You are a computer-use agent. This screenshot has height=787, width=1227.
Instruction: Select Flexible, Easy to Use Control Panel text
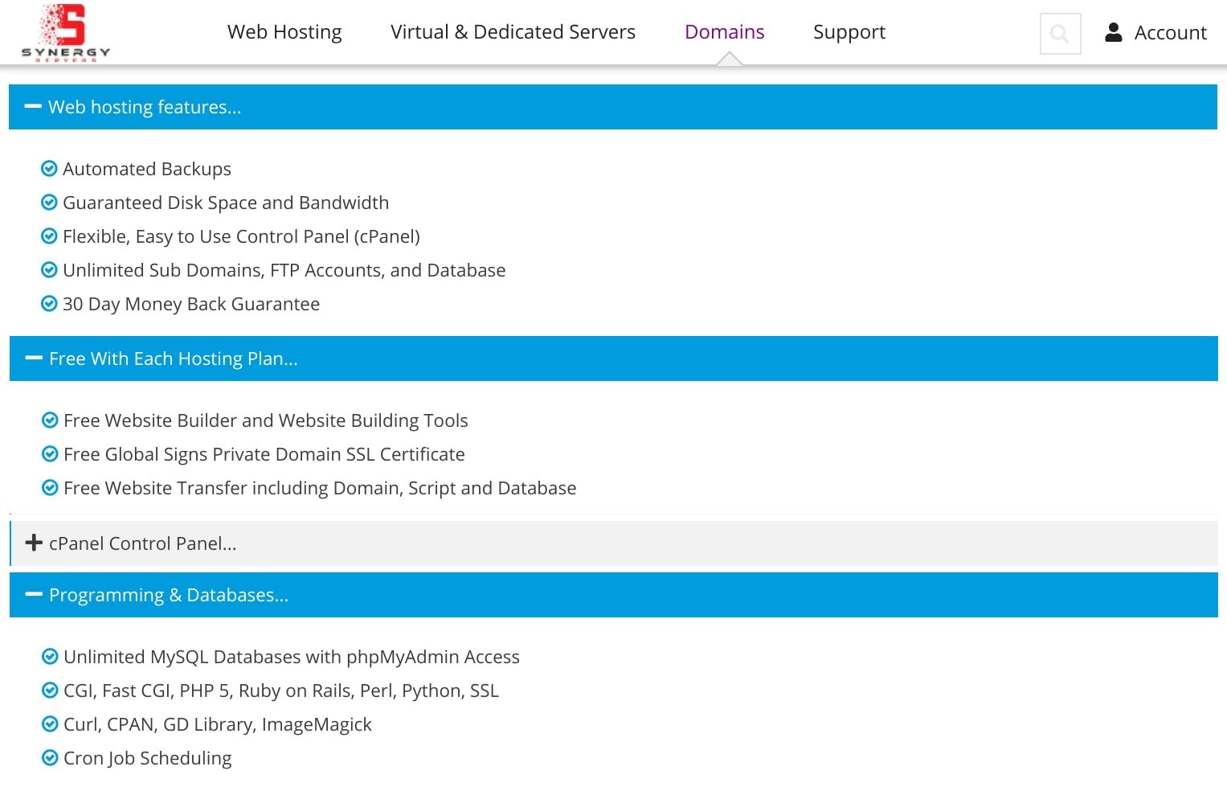click(x=241, y=236)
